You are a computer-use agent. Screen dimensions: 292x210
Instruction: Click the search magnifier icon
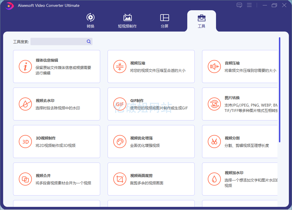click(89, 41)
